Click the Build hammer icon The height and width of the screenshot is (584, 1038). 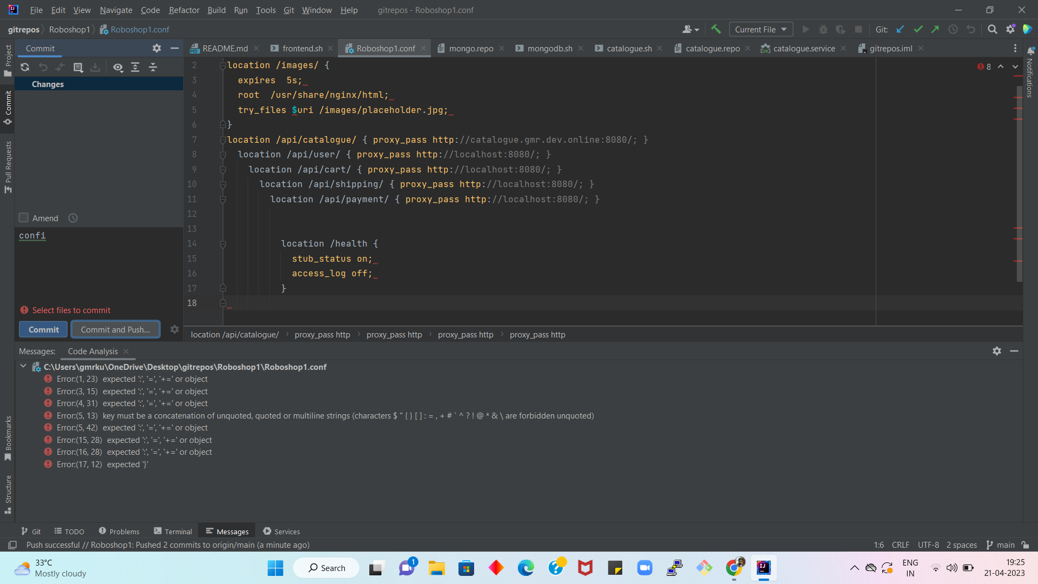click(716, 29)
